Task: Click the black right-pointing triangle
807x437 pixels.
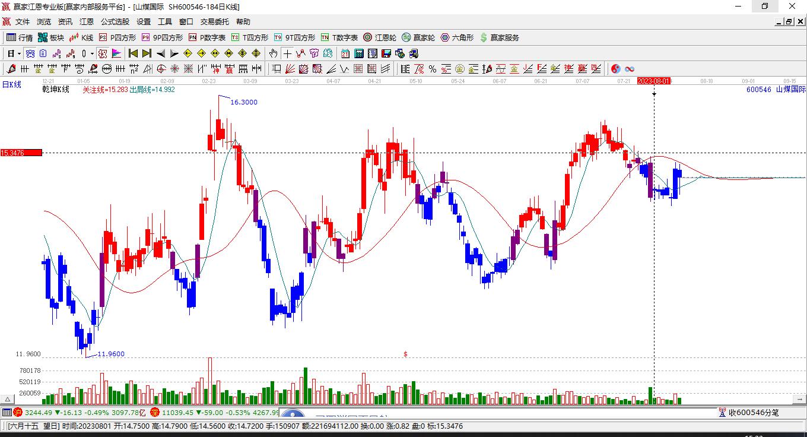Action: pyautogui.click(x=174, y=53)
